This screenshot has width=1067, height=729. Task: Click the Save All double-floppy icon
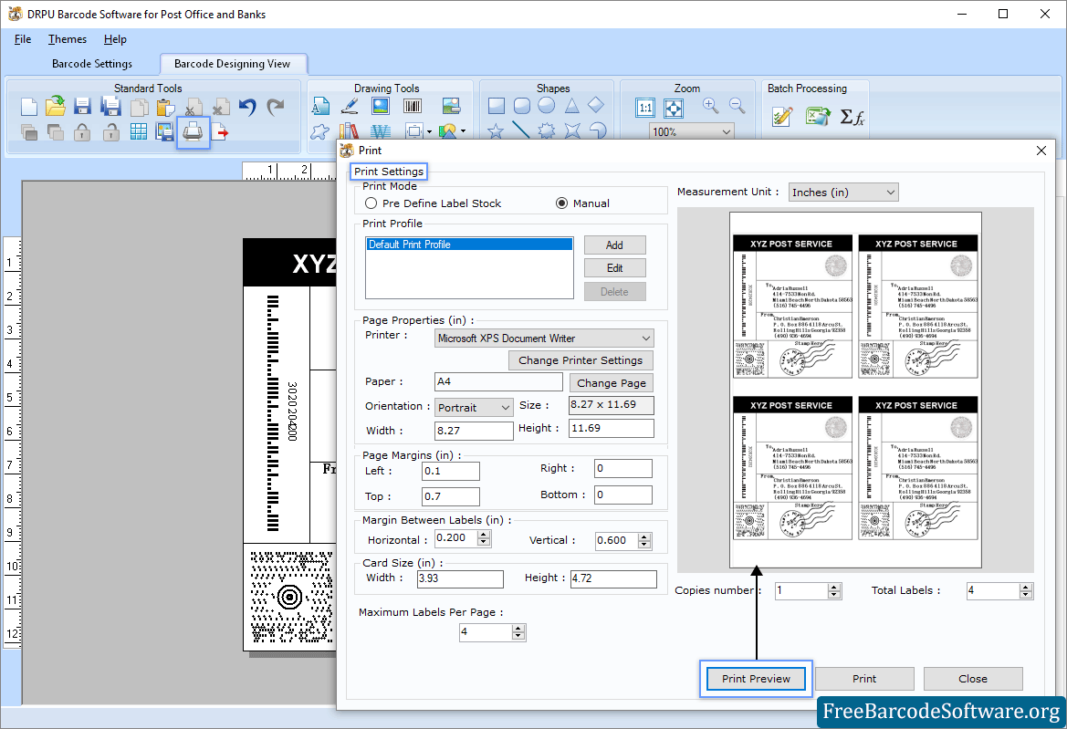click(x=110, y=106)
